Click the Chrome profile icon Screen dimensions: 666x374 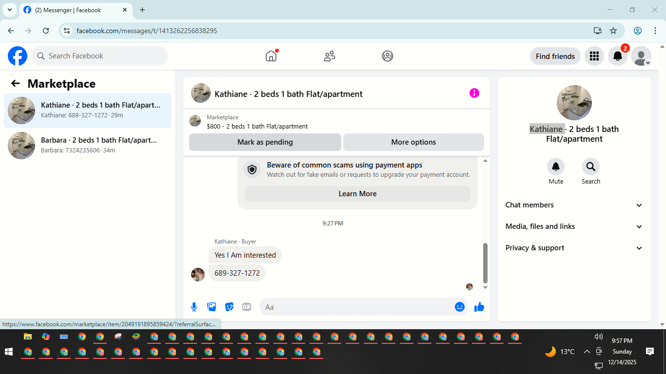[638, 31]
